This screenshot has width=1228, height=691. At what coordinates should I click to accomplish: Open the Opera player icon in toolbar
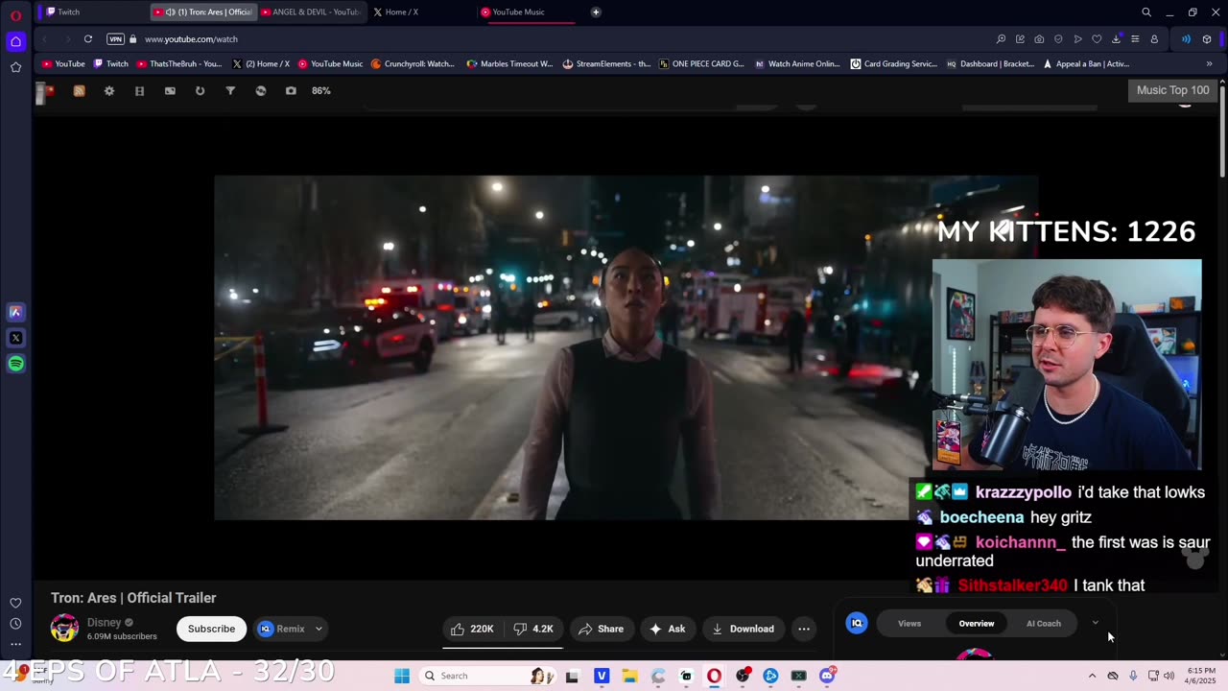pyautogui.click(x=1077, y=39)
